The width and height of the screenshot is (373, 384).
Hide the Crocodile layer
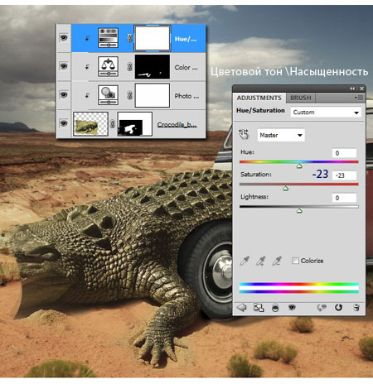point(64,123)
